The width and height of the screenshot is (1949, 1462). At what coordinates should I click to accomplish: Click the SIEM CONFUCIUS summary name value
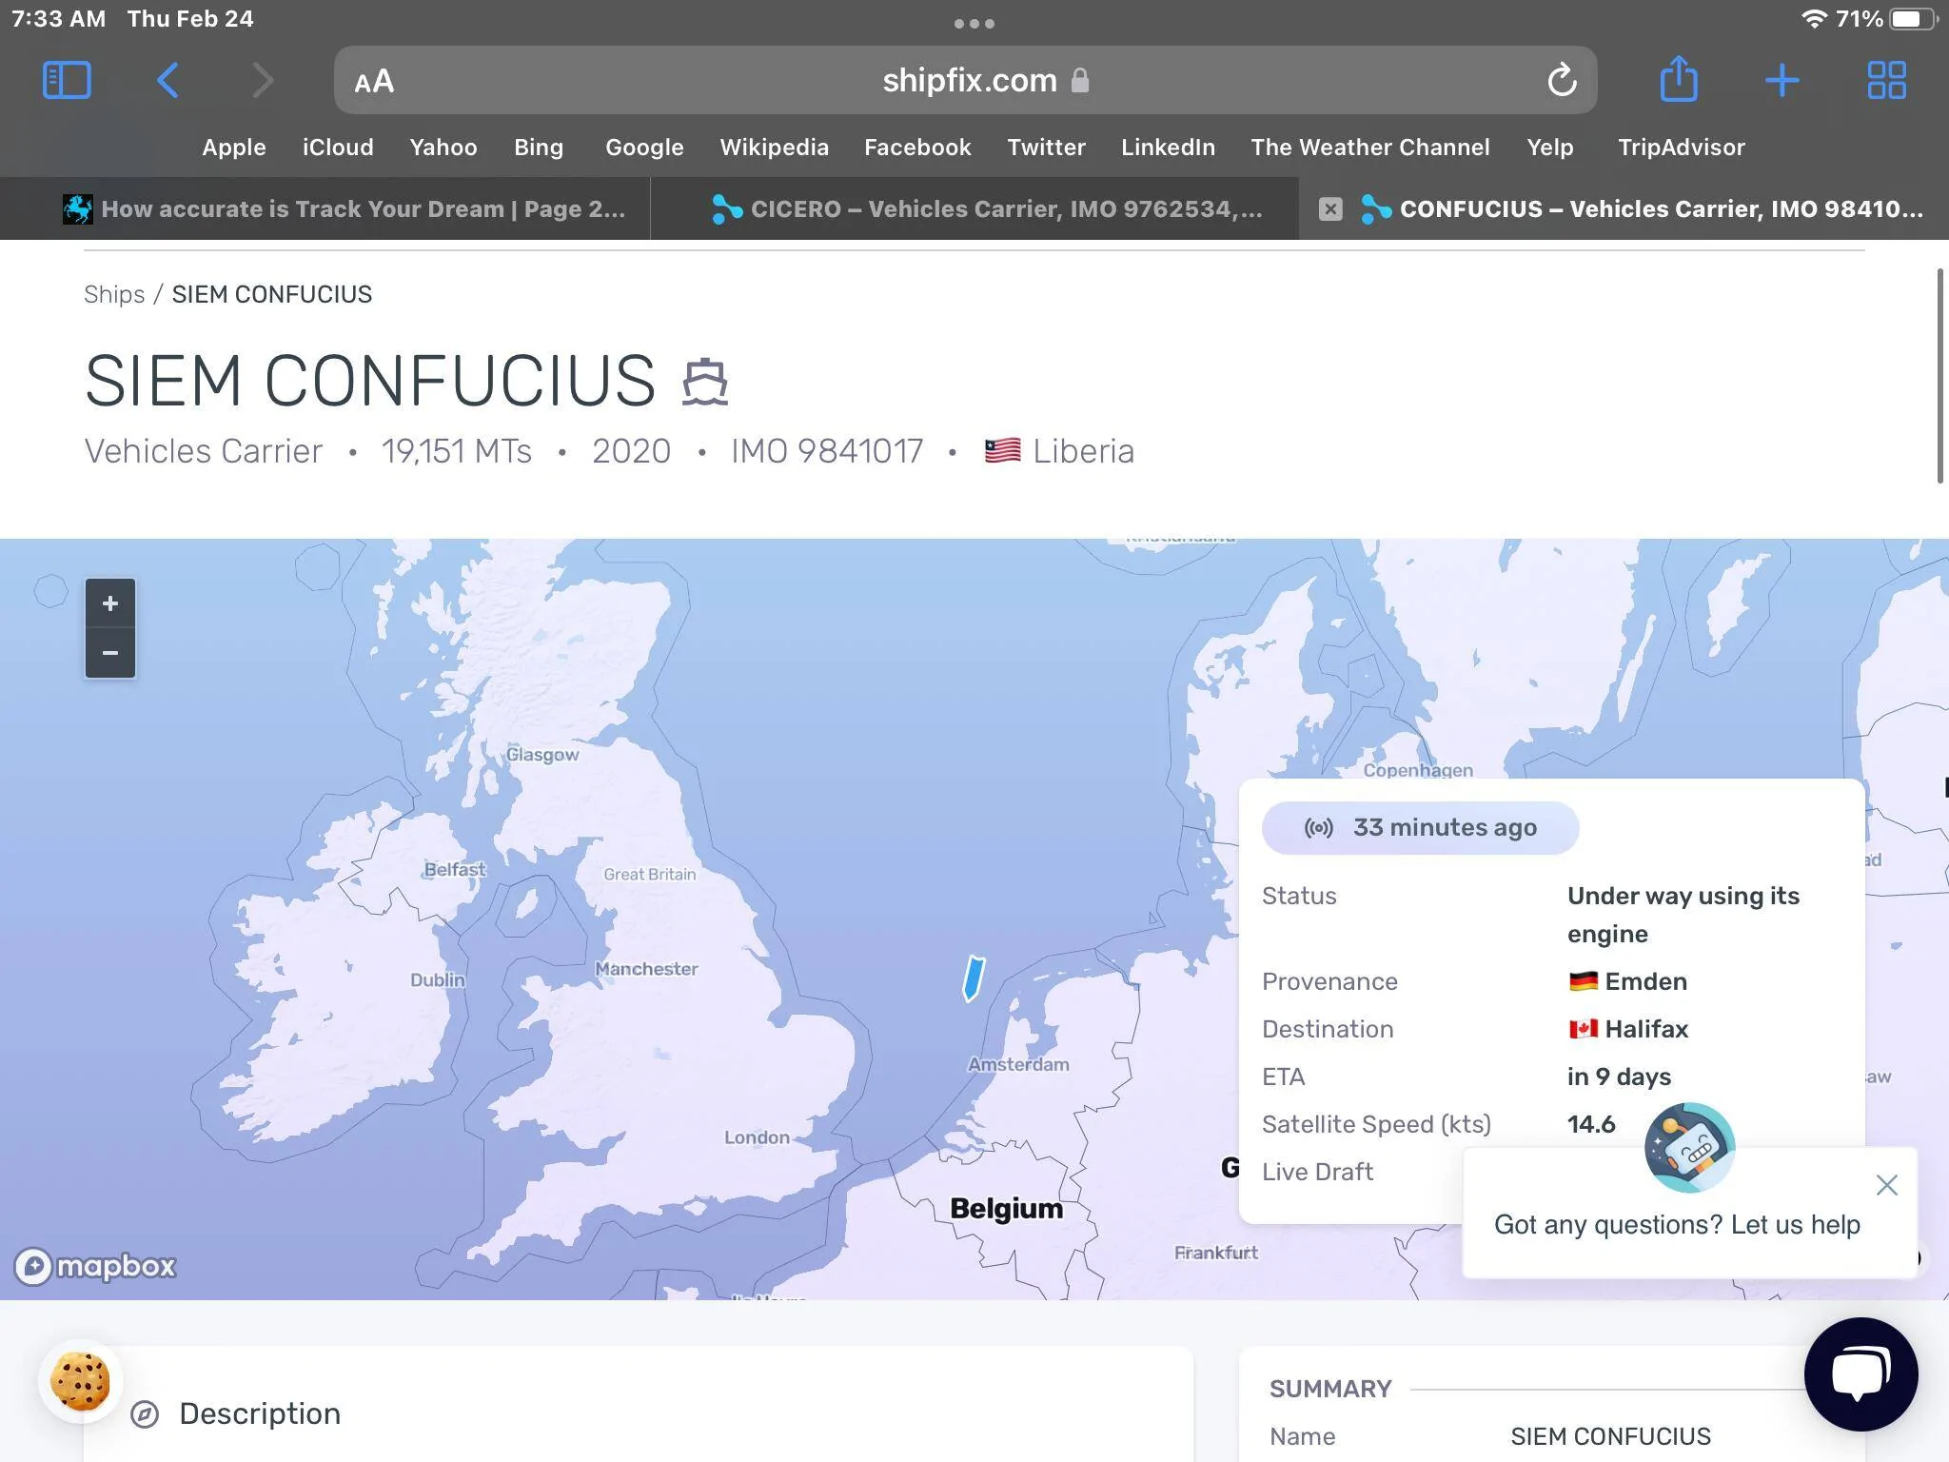pos(1610,1436)
